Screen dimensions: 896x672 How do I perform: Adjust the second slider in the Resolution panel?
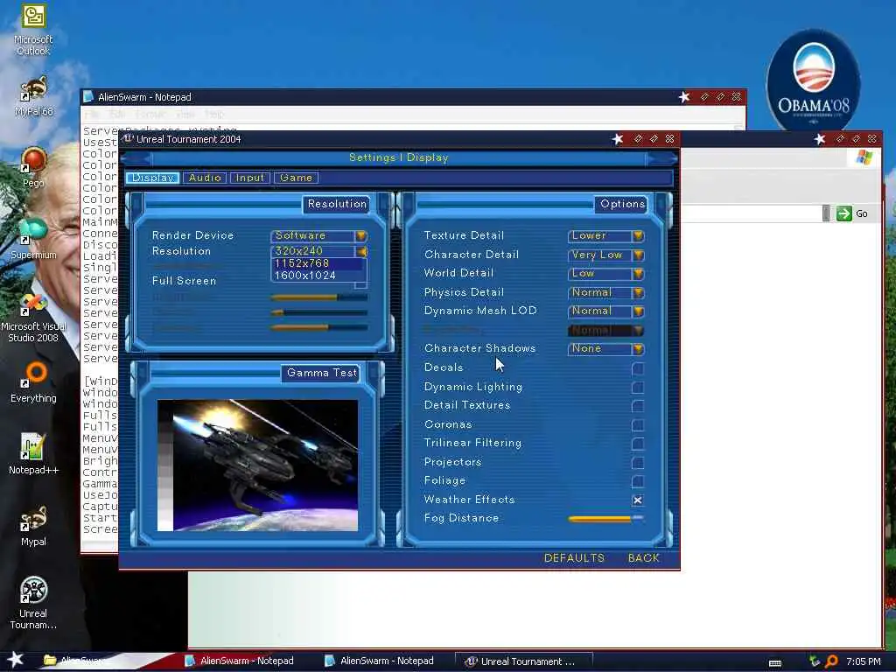pyautogui.click(x=318, y=312)
